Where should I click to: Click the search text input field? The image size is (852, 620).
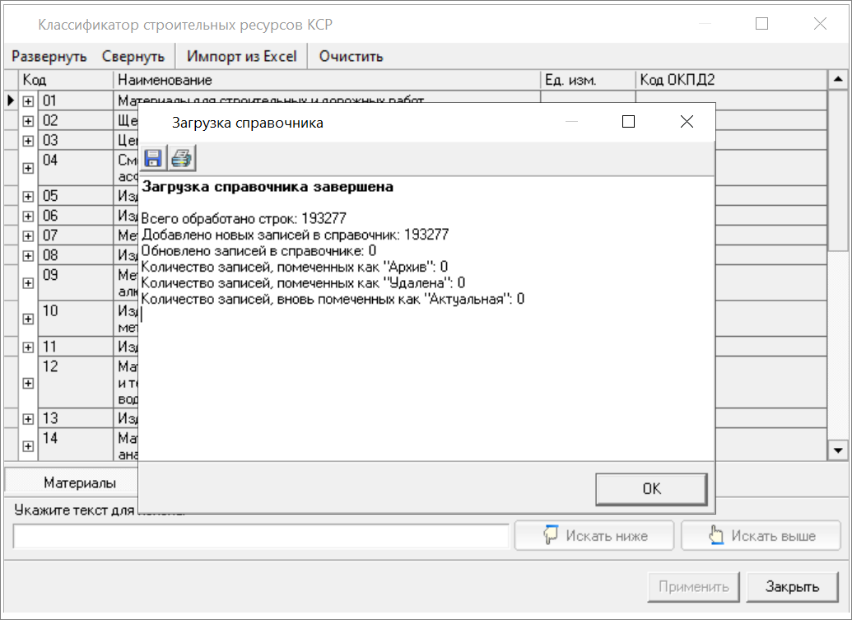click(261, 536)
